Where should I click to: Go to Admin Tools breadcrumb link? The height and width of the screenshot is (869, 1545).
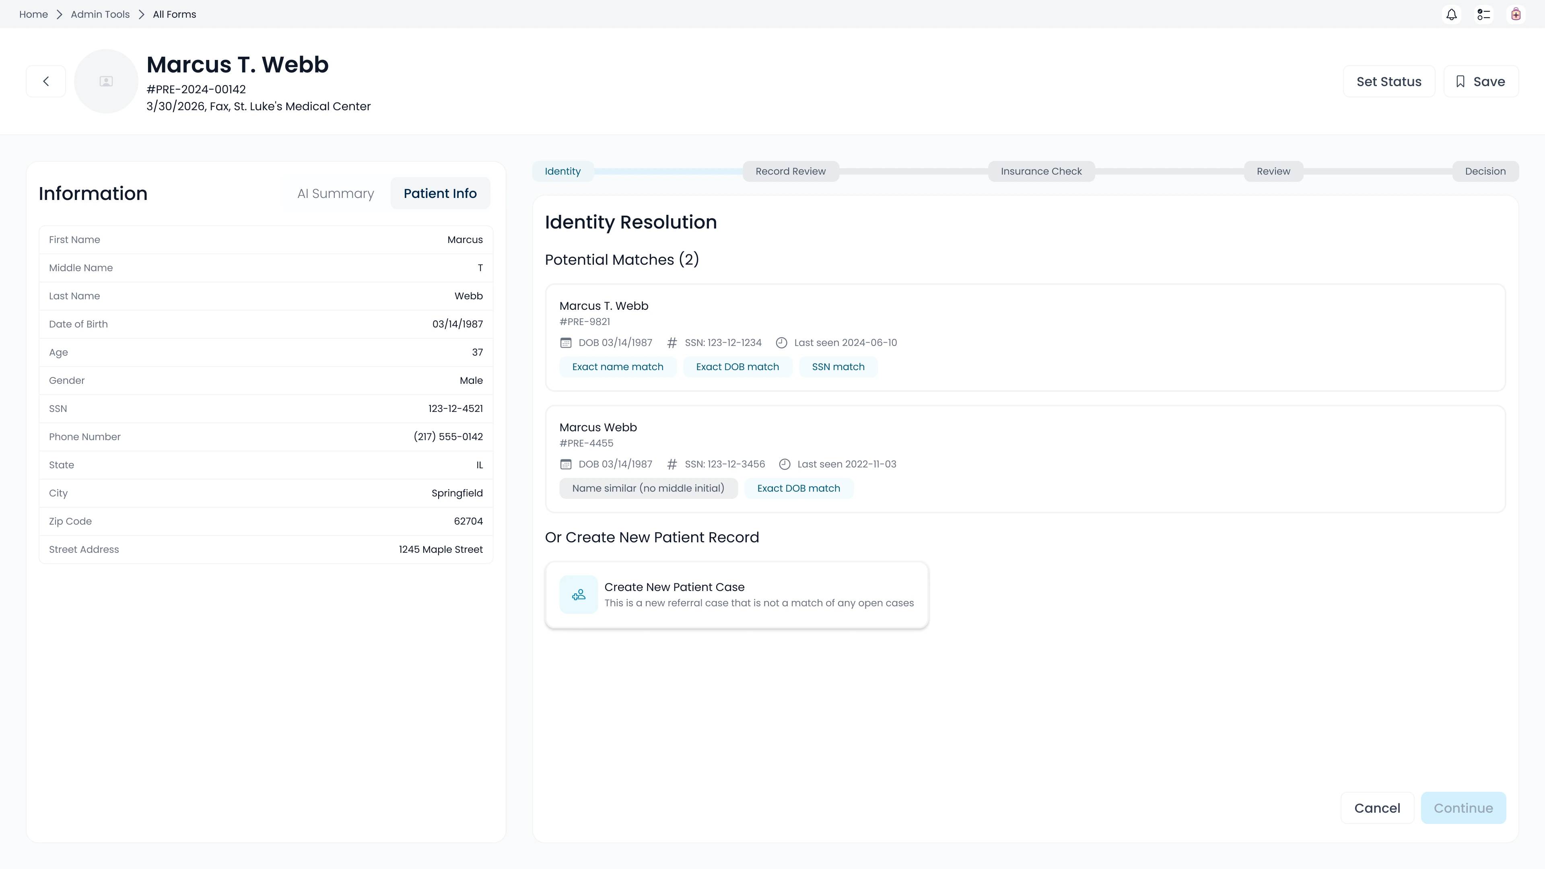(x=100, y=14)
